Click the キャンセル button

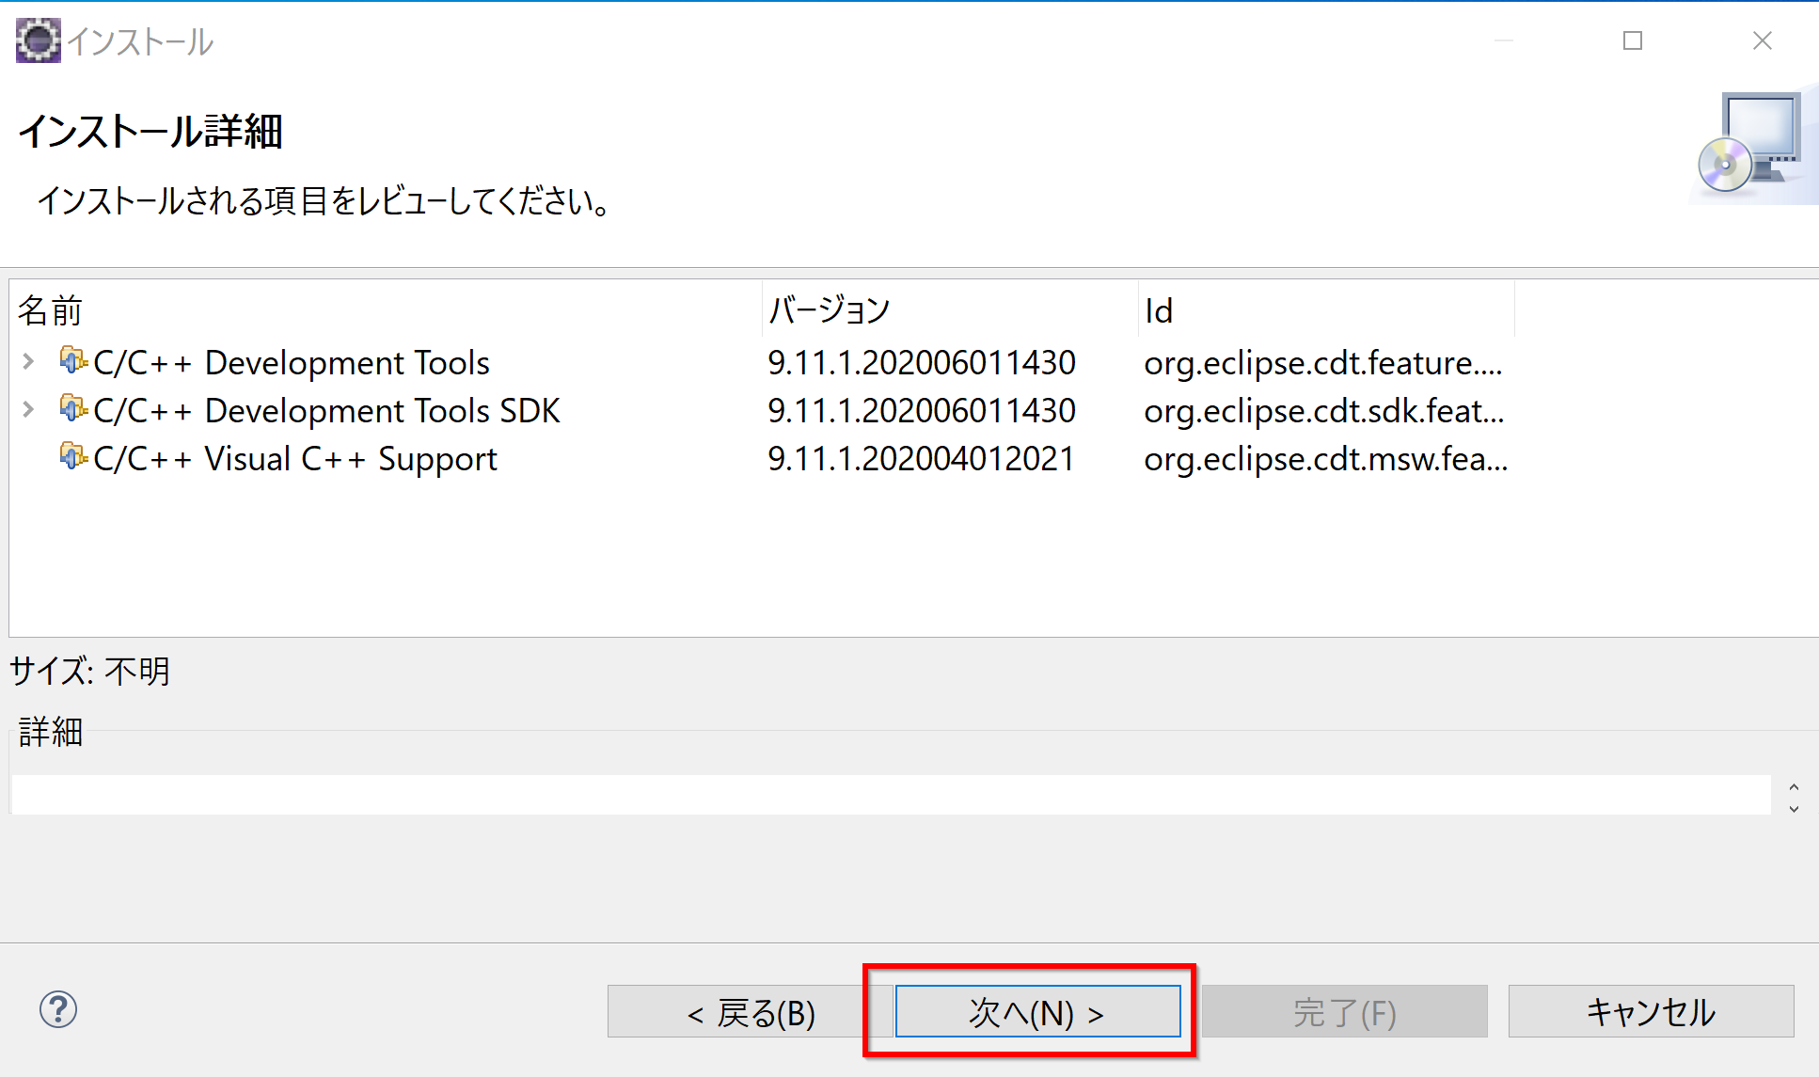click(x=1651, y=1012)
